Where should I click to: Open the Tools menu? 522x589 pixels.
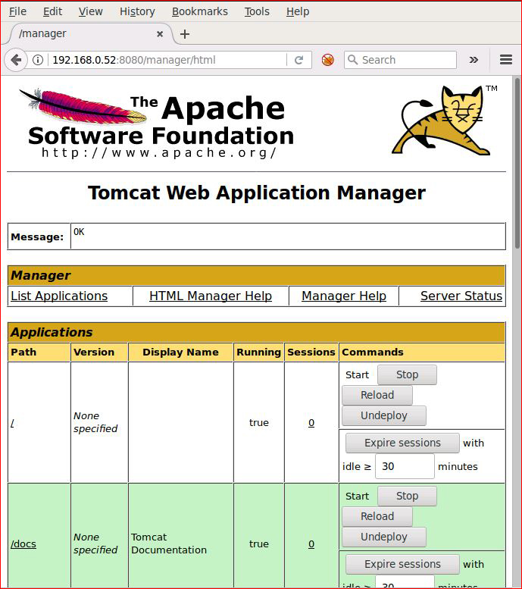[257, 11]
